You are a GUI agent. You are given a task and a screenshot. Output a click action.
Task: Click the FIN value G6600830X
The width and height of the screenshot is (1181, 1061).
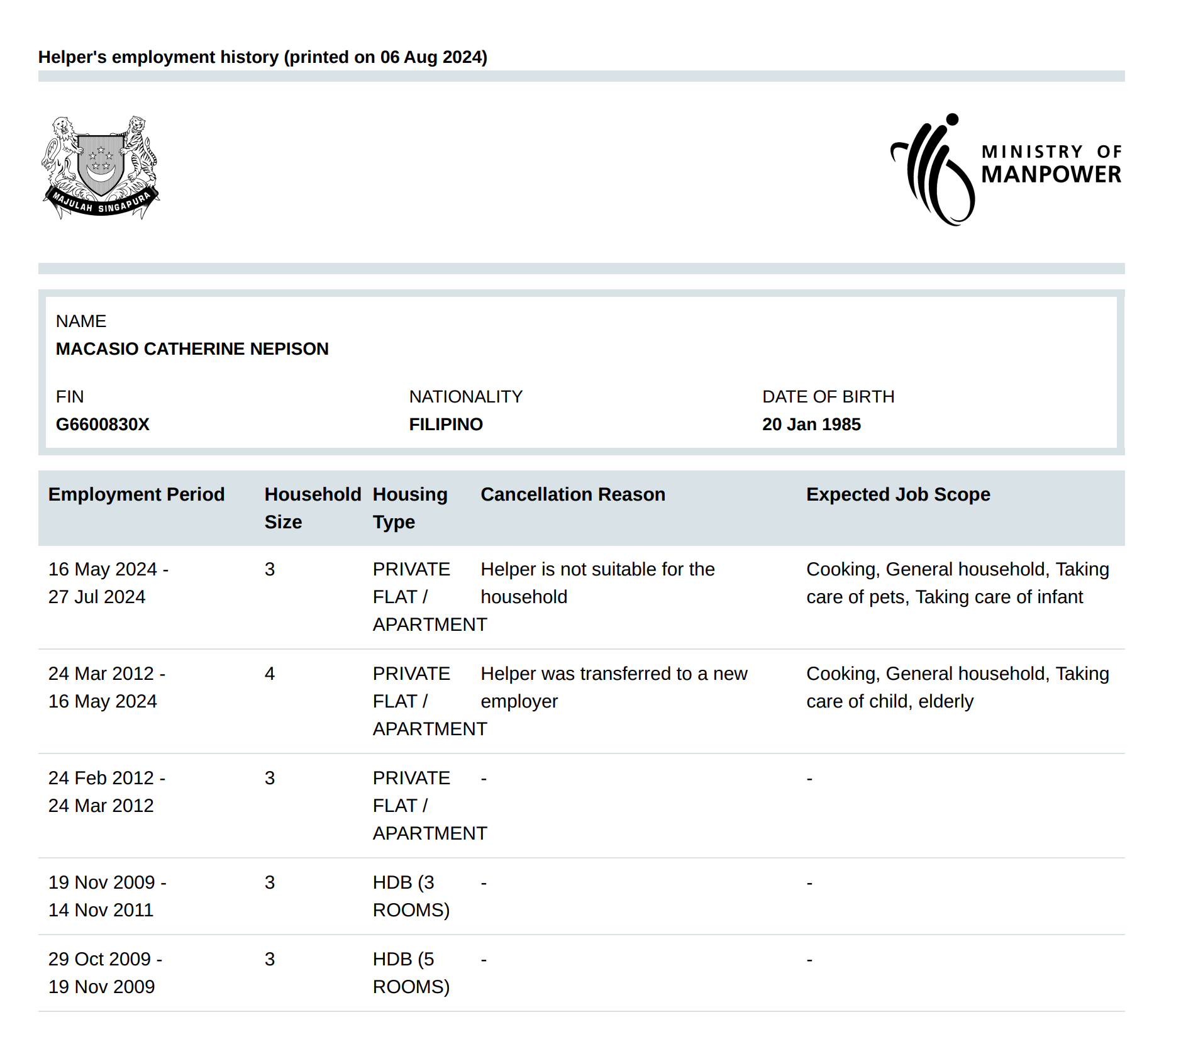(103, 425)
